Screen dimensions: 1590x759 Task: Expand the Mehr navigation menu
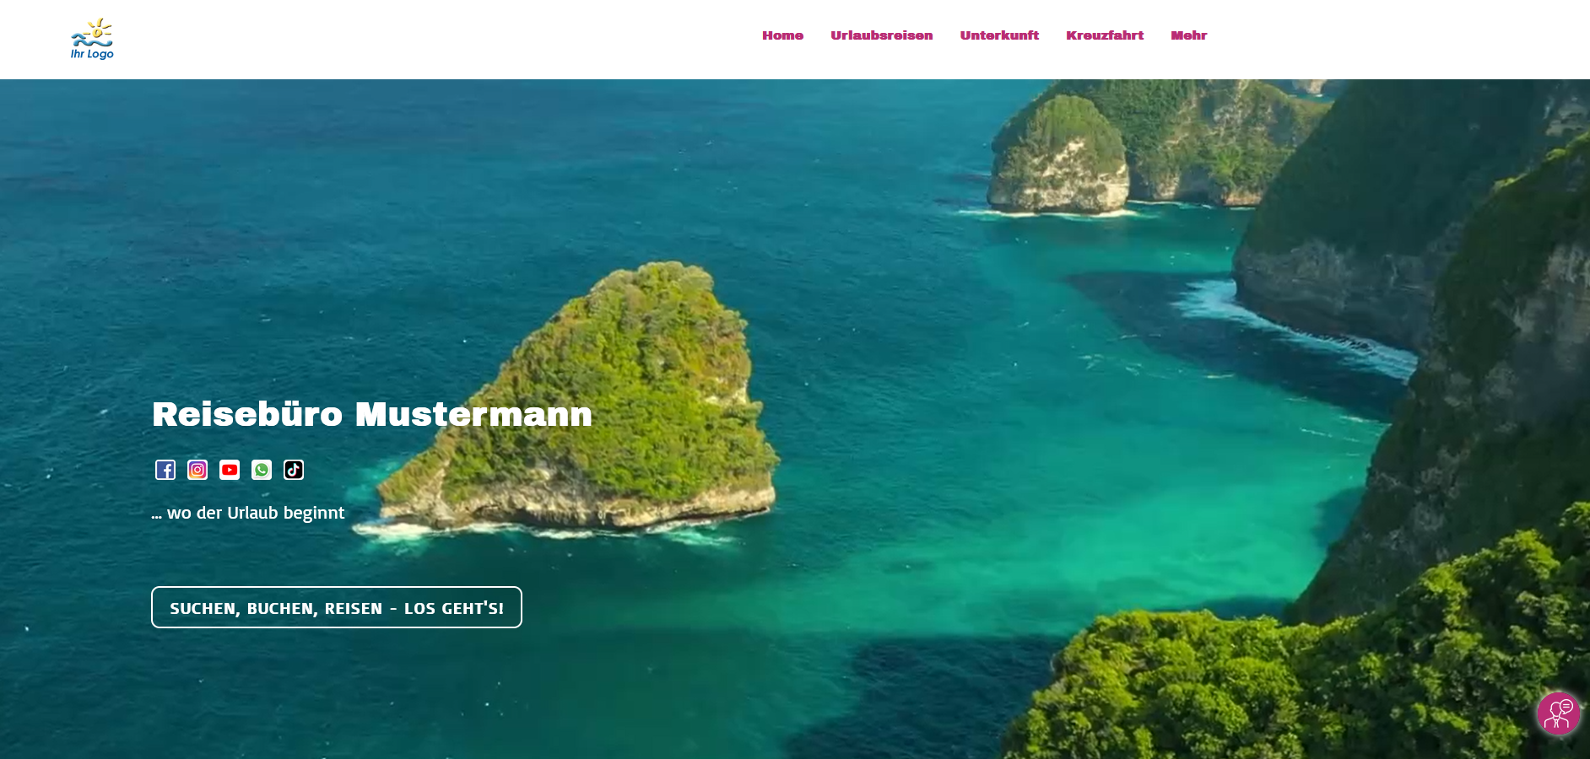tap(1188, 35)
